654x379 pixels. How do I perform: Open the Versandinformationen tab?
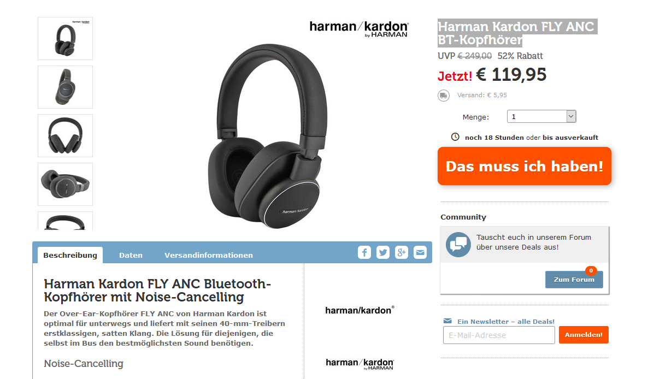coord(209,255)
